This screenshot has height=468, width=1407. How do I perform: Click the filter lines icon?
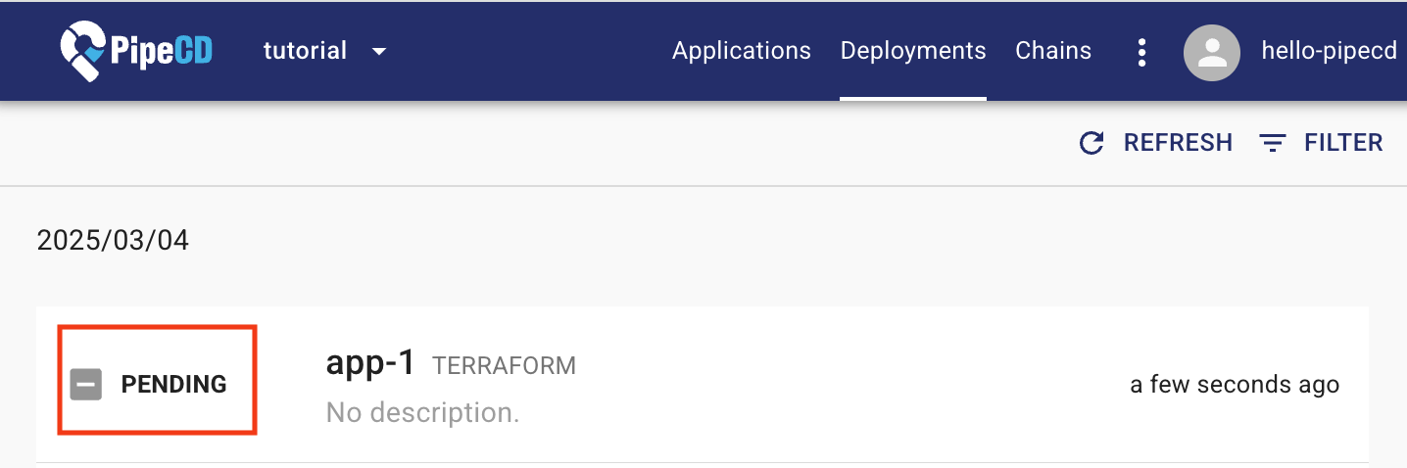pyautogui.click(x=1272, y=143)
